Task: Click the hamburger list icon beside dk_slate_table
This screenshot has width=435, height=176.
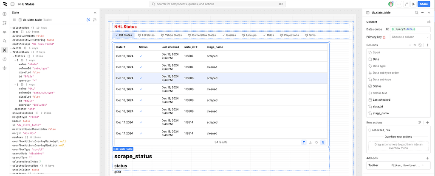Action: pos(14,20)
